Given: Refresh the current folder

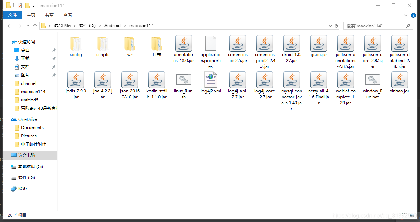Looking at the screenshot, I should click(x=336, y=26).
